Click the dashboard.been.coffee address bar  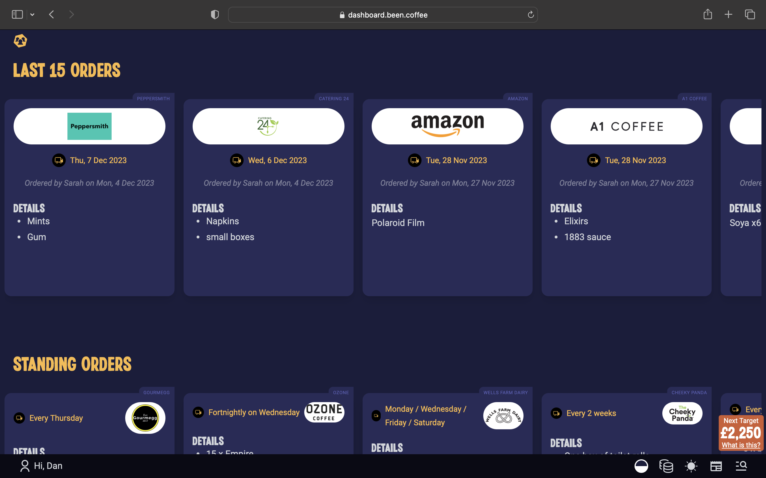pos(383,15)
